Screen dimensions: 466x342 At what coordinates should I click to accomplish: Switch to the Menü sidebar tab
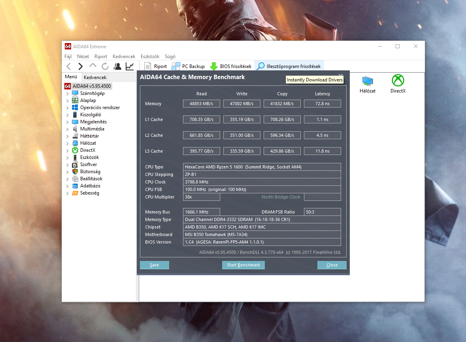pyautogui.click(x=71, y=77)
